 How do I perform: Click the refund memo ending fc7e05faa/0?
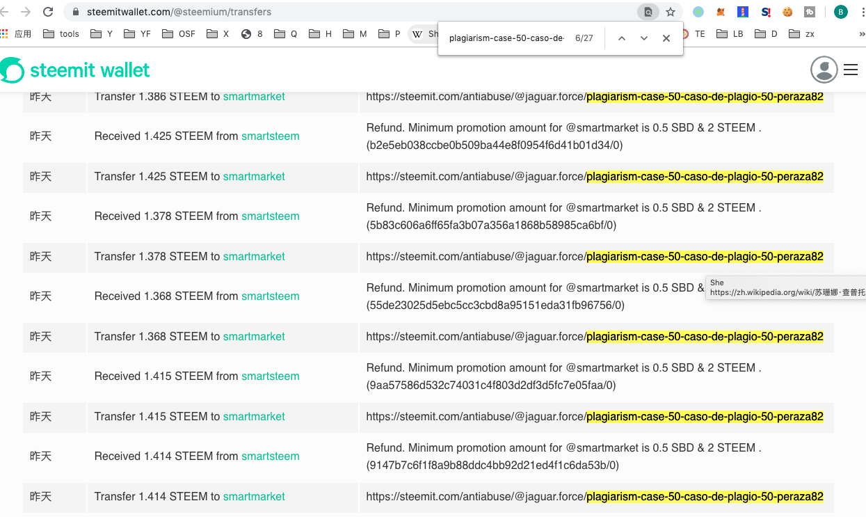tap(563, 376)
